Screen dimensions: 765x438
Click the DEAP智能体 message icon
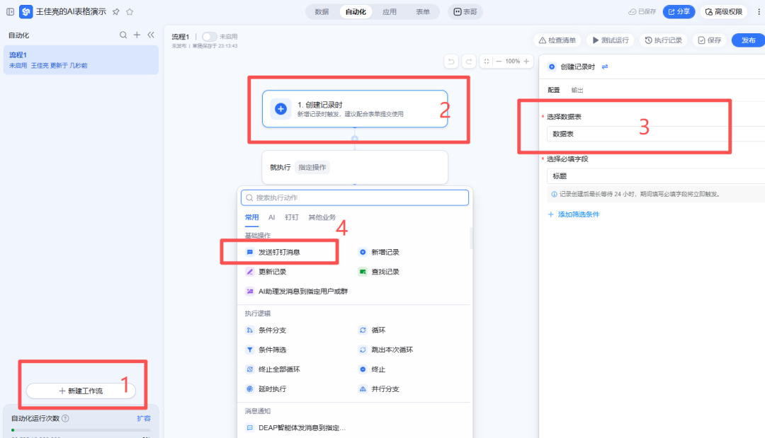[250, 428]
